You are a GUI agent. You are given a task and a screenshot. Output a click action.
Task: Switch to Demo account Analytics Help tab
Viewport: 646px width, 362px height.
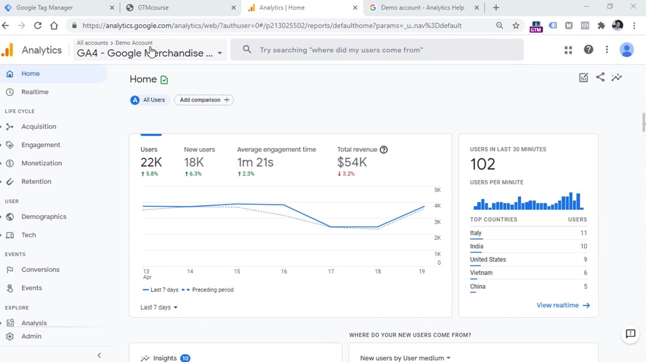424,7
